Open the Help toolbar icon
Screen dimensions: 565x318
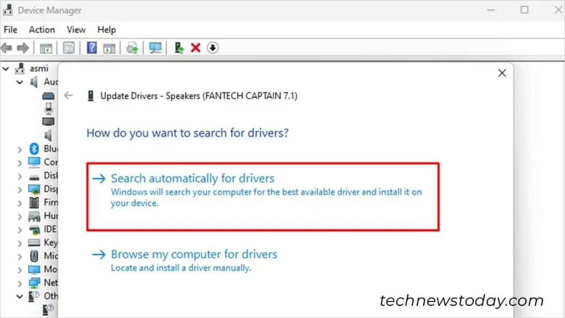tap(90, 48)
